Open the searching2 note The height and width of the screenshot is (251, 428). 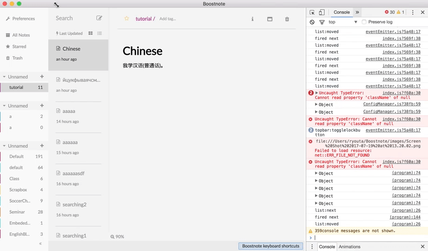point(78,211)
